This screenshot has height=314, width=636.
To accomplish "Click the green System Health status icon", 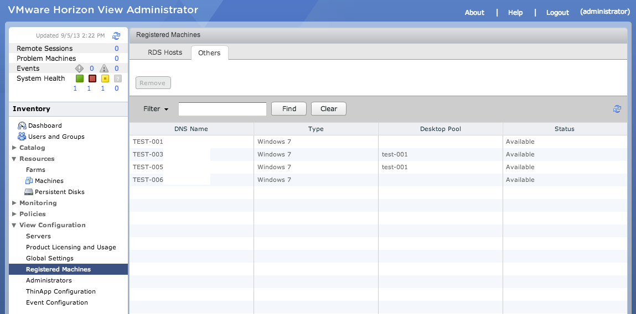I will (x=79, y=78).
